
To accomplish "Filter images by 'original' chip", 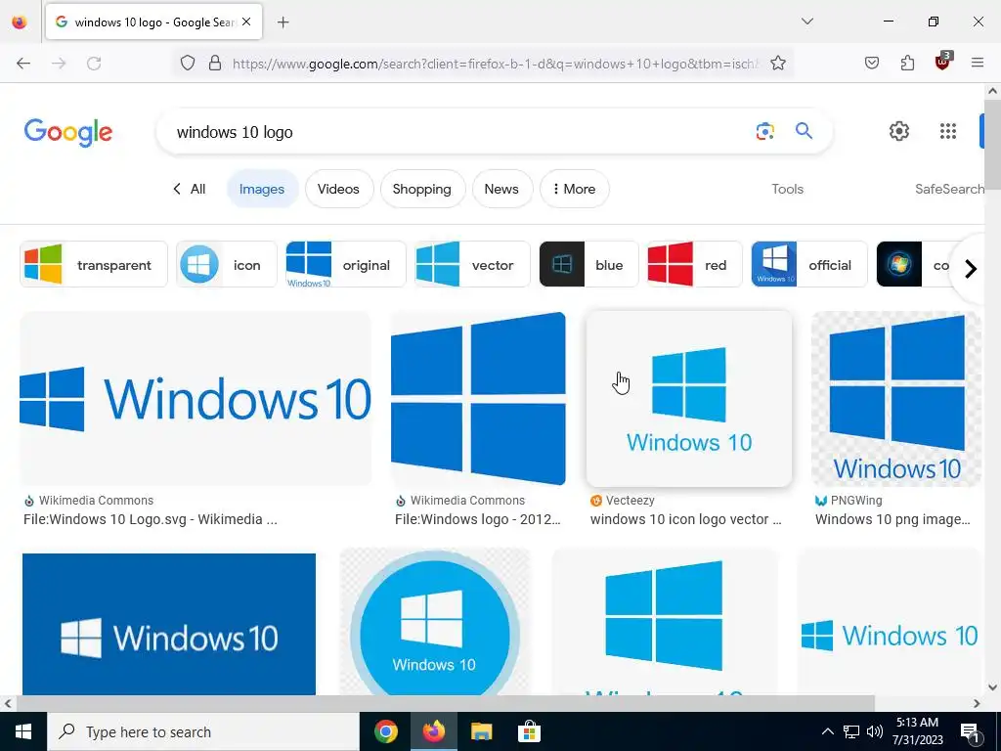I will 345,264.
